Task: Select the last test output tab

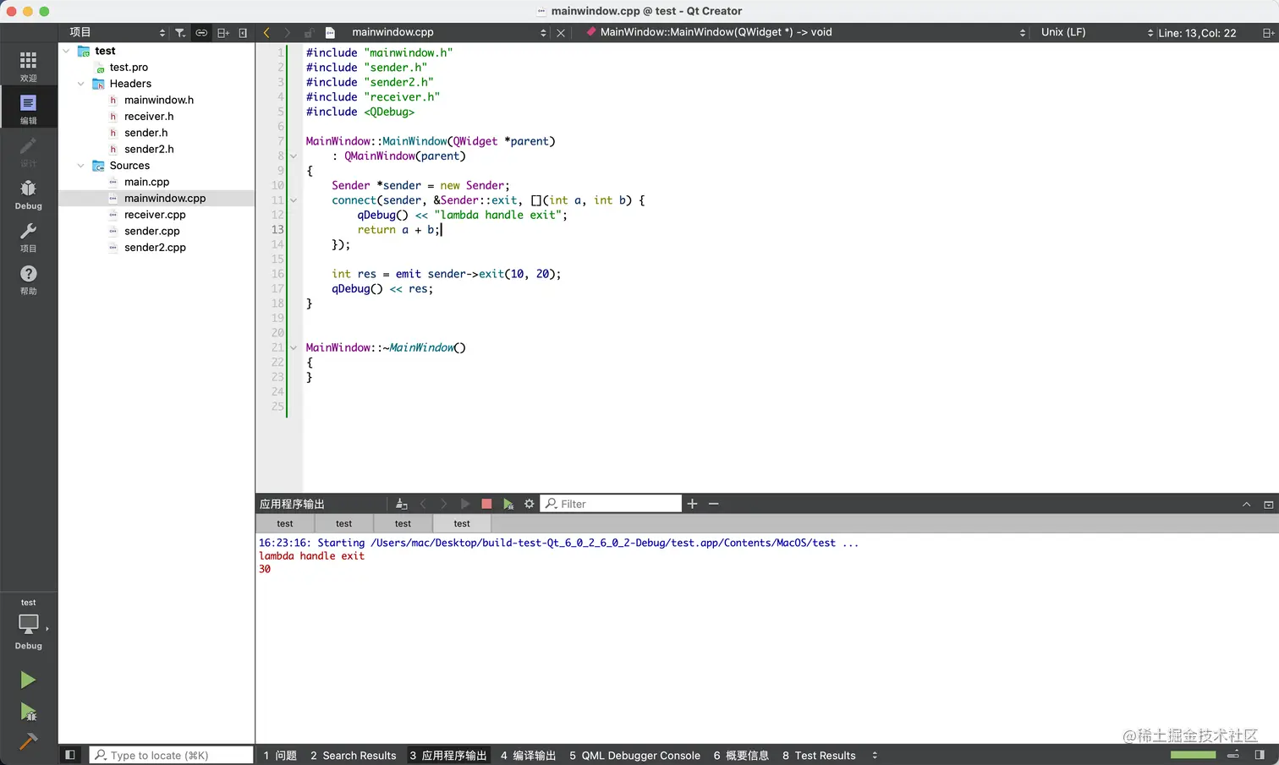Action: pos(462,524)
